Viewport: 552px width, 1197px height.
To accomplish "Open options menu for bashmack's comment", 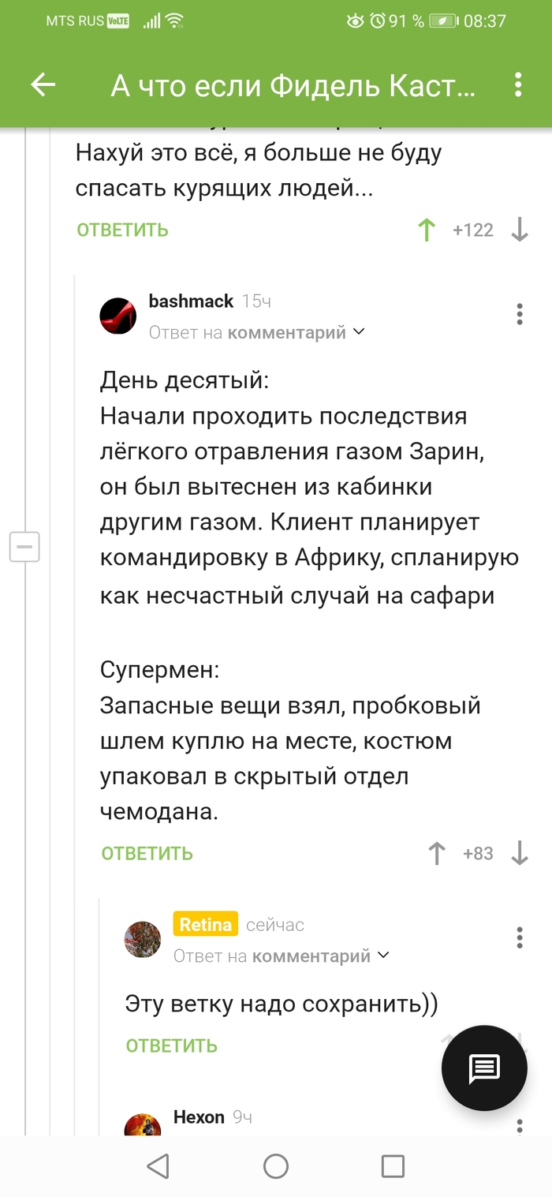I will [x=519, y=314].
